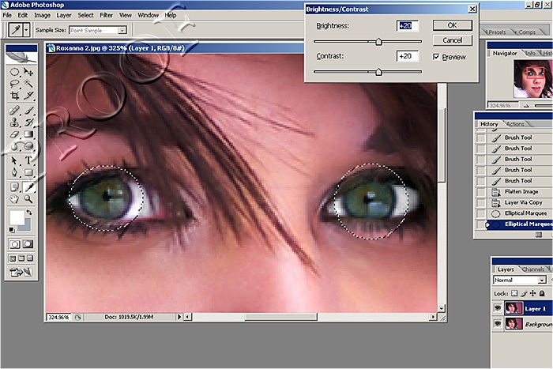553x369 pixels.
Task: Switch to Quick Mask mode
Action: 28,244
